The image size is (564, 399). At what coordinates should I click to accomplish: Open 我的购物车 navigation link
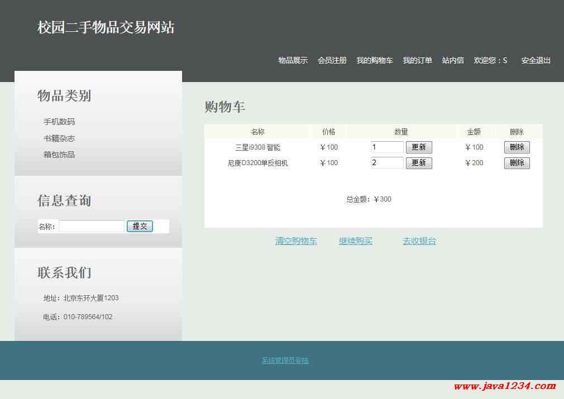(375, 60)
